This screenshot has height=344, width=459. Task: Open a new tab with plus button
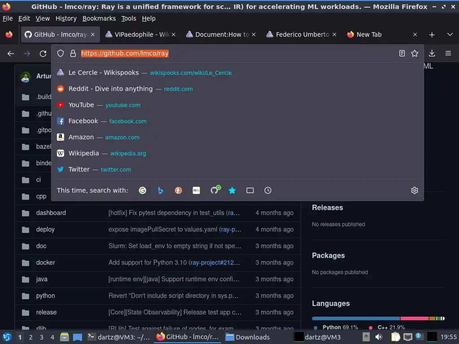tap(432, 35)
